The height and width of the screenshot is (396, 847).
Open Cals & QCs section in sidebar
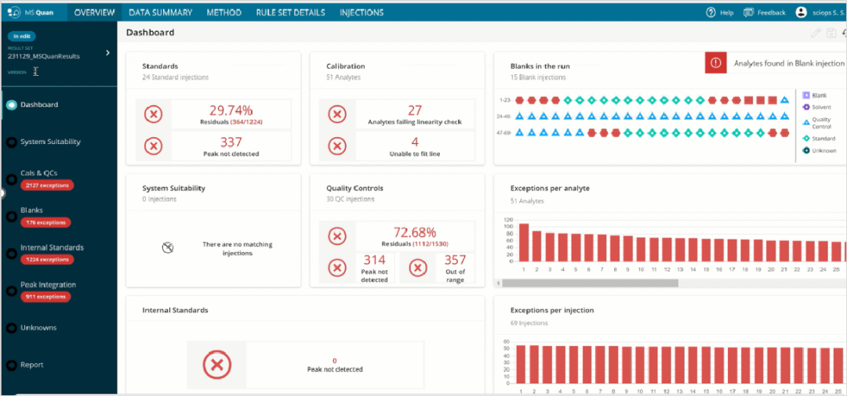coord(38,173)
